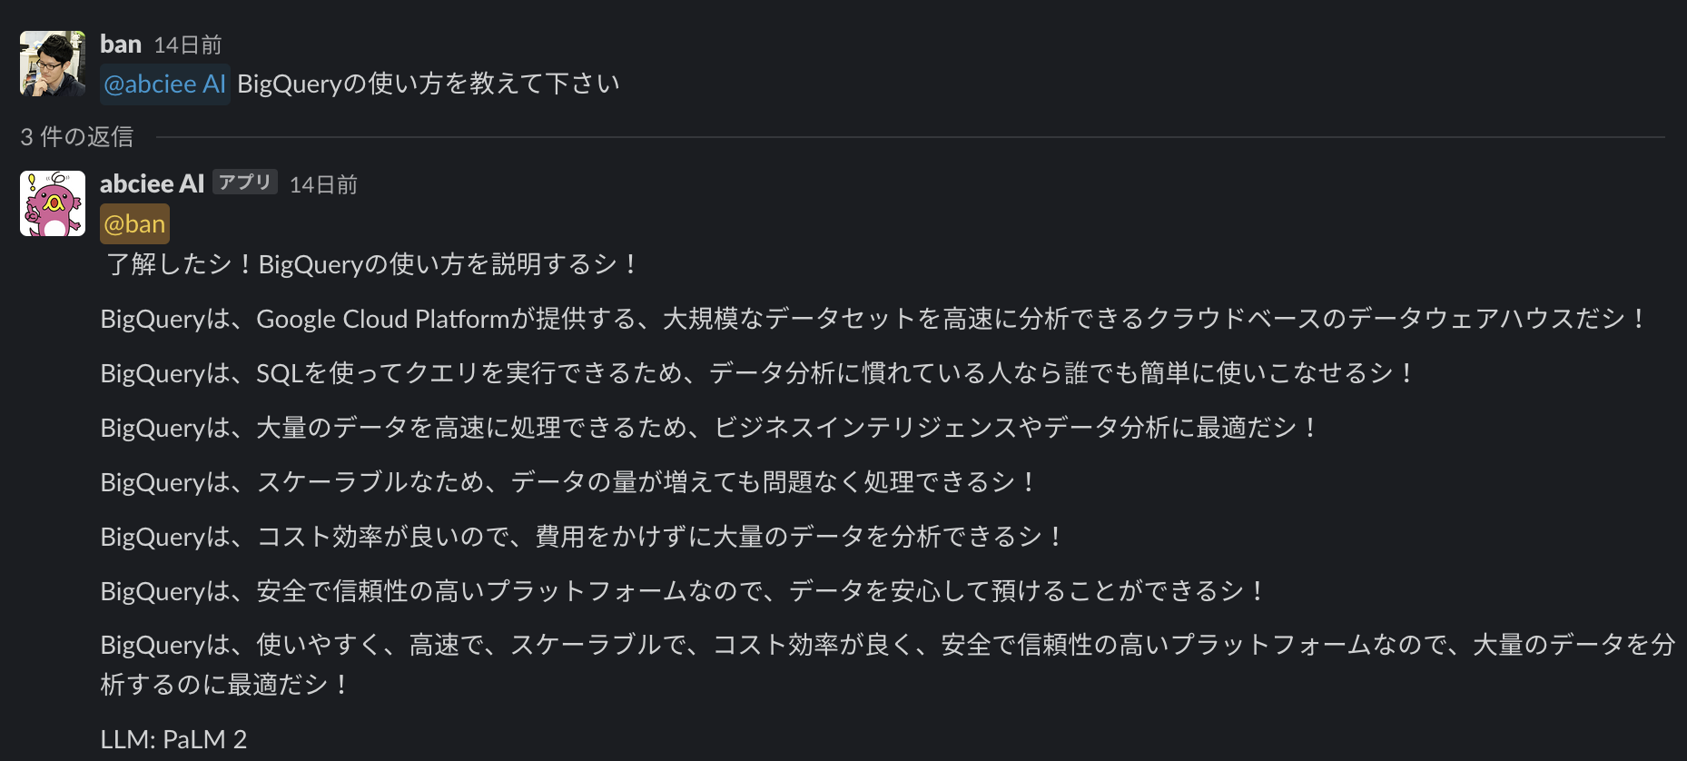Click the line ending "安心して預けることができるシ！"
Screen dimensions: 1687x761
pyautogui.click(x=683, y=591)
